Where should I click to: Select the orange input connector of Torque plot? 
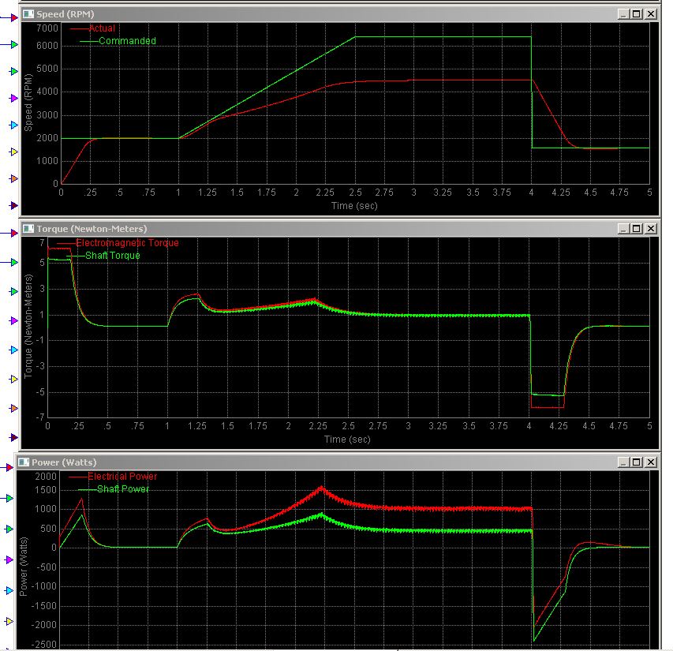point(13,408)
